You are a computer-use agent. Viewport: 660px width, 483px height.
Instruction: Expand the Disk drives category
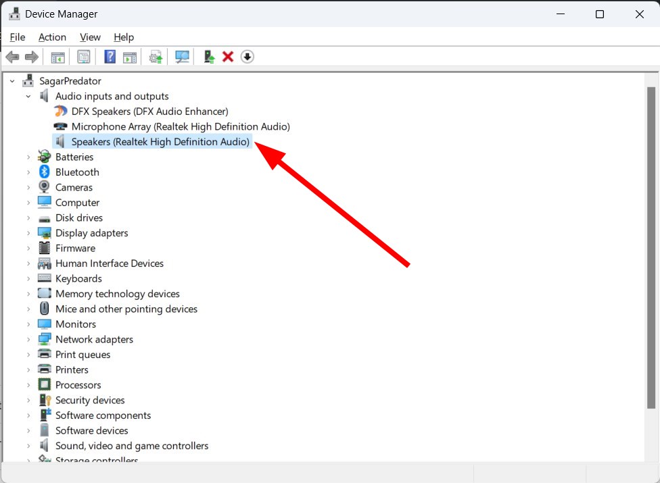point(28,218)
